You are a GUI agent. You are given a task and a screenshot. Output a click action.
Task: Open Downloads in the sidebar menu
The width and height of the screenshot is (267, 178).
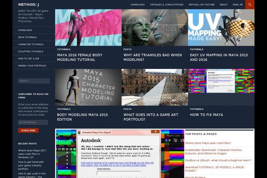(25, 30)
